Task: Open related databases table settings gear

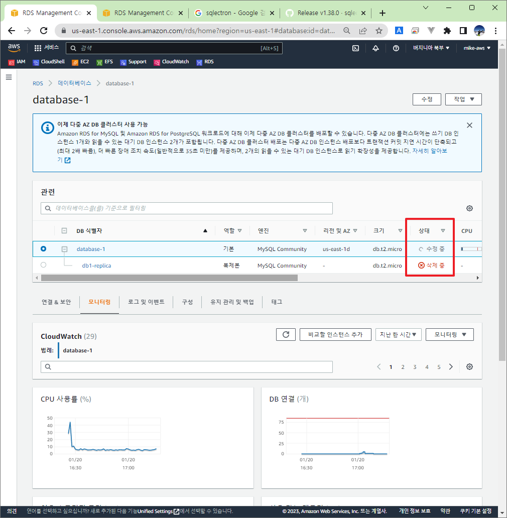Action: 469,208
